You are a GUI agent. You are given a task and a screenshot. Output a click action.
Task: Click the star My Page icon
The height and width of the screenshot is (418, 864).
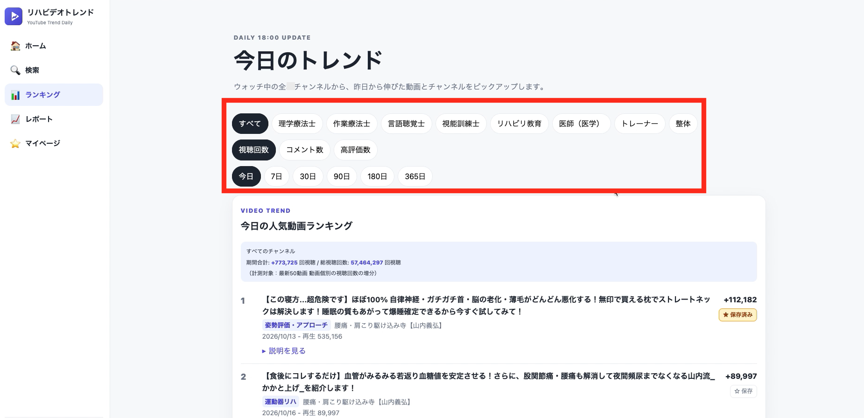tap(15, 143)
